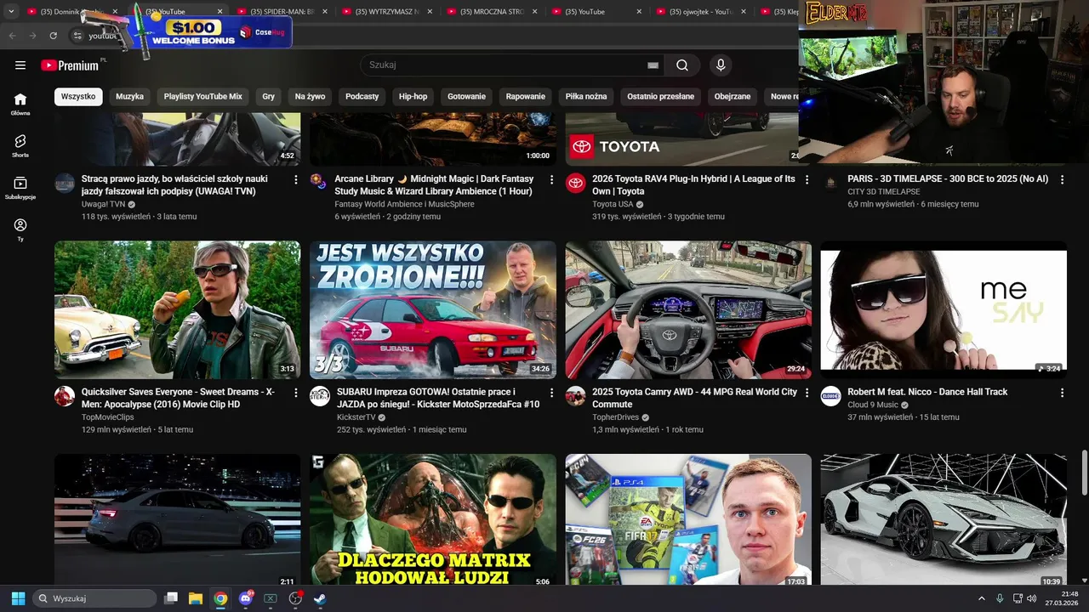Select the Wszystko filter chip
Image resolution: width=1089 pixels, height=612 pixels.
click(x=78, y=97)
